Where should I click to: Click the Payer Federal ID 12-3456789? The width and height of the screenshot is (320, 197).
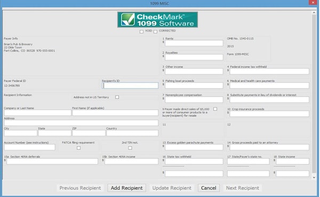(x=12, y=86)
